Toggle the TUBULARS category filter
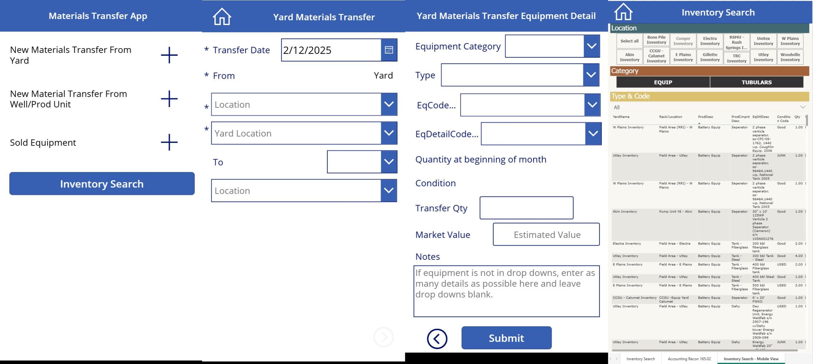 [756, 82]
